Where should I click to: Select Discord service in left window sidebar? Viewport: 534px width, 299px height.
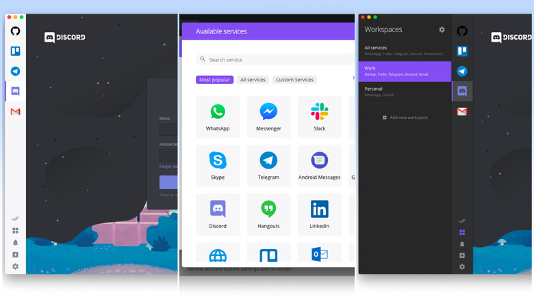point(15,91)
